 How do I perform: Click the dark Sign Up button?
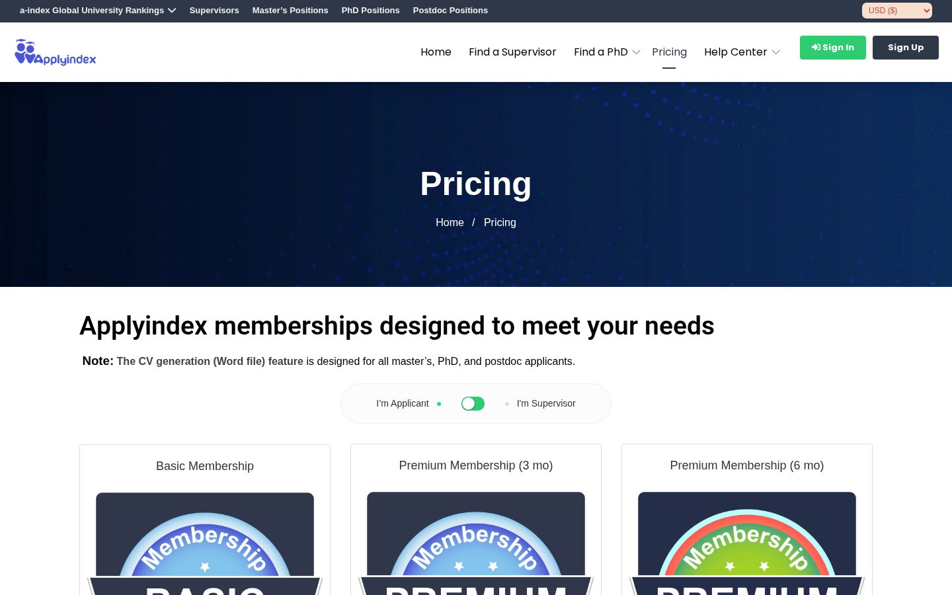click(906, 48)
